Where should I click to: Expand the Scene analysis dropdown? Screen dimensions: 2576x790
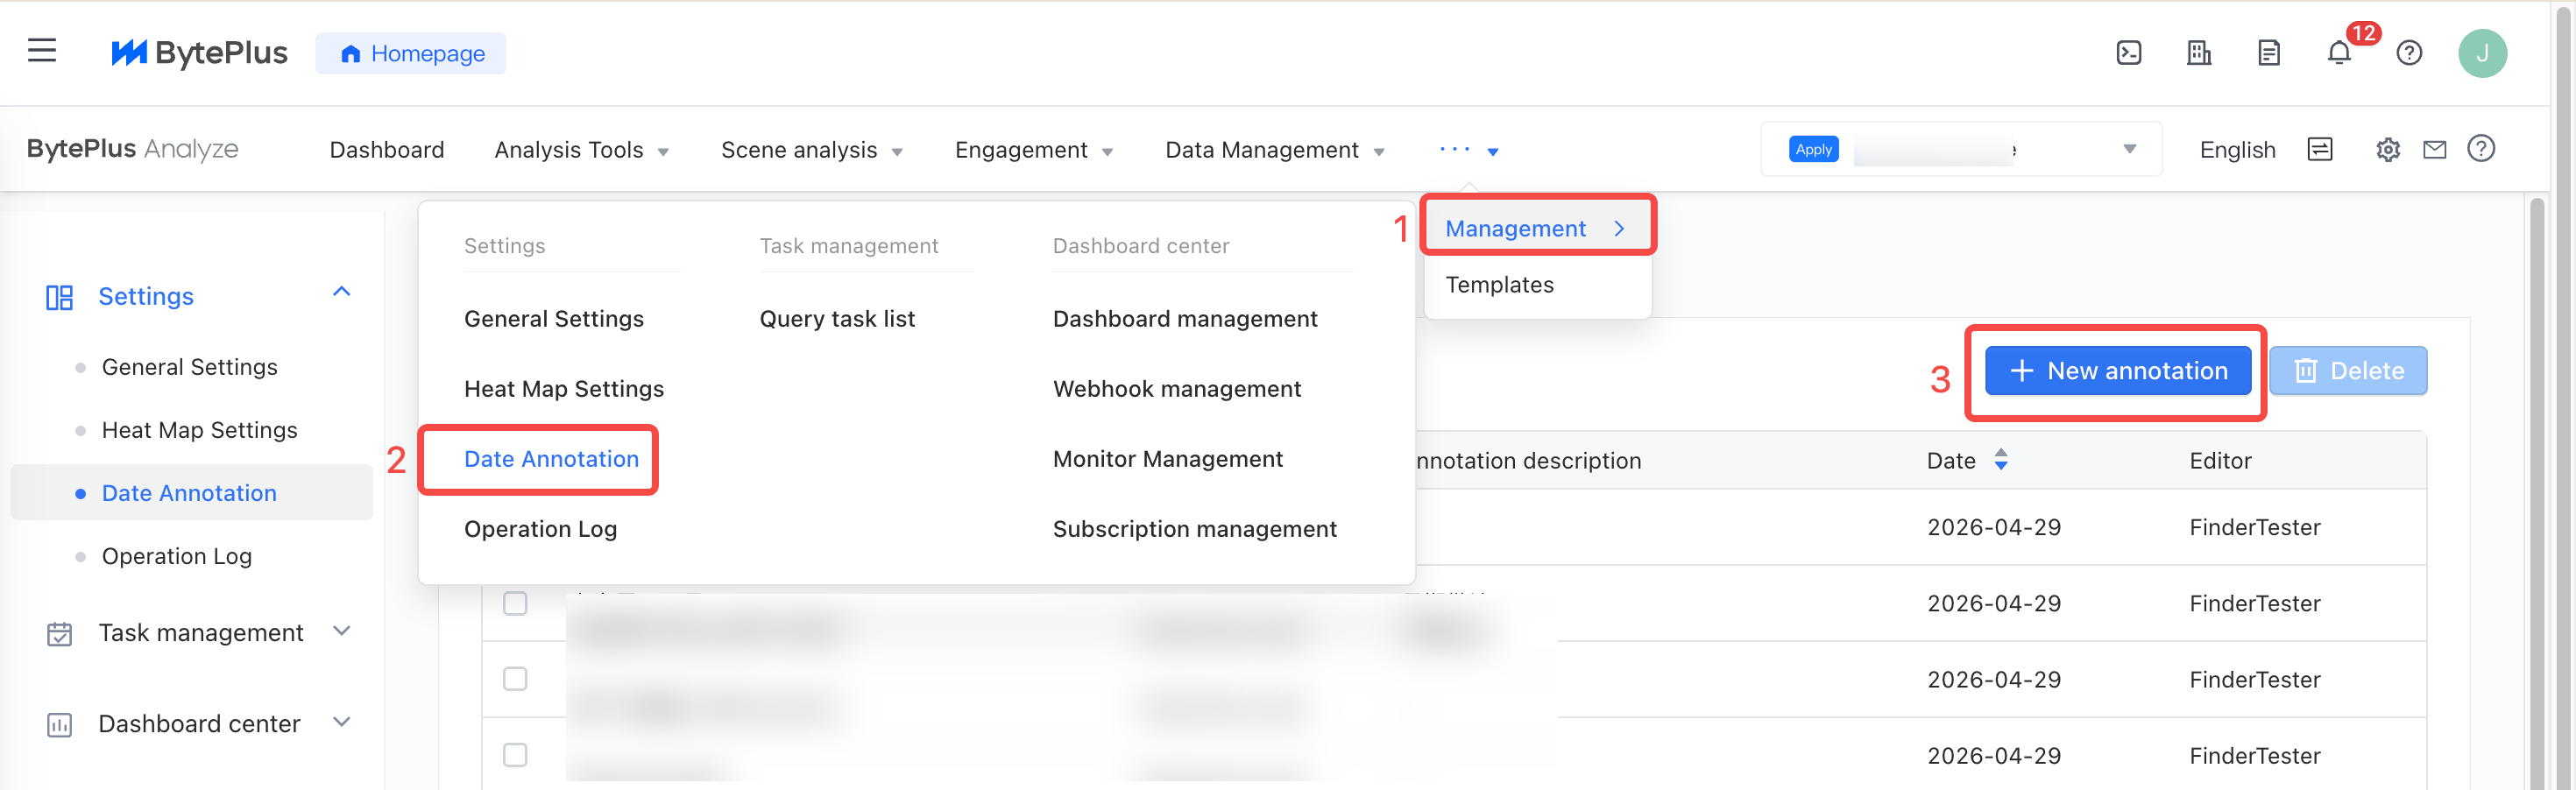[x=811, y=150]
